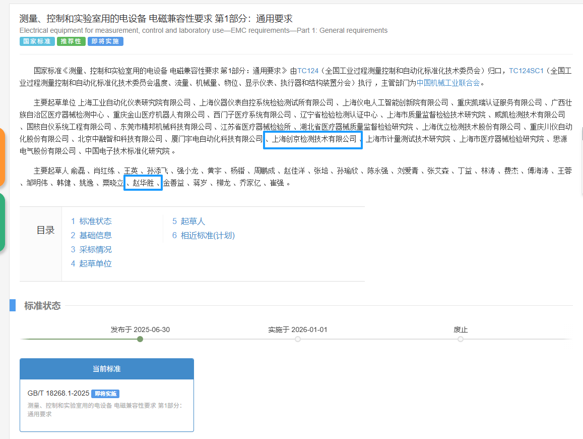Click 相近标准(计划) contents entry
Image resolution: width=583 pixels, height=439 pixels.
204,236
